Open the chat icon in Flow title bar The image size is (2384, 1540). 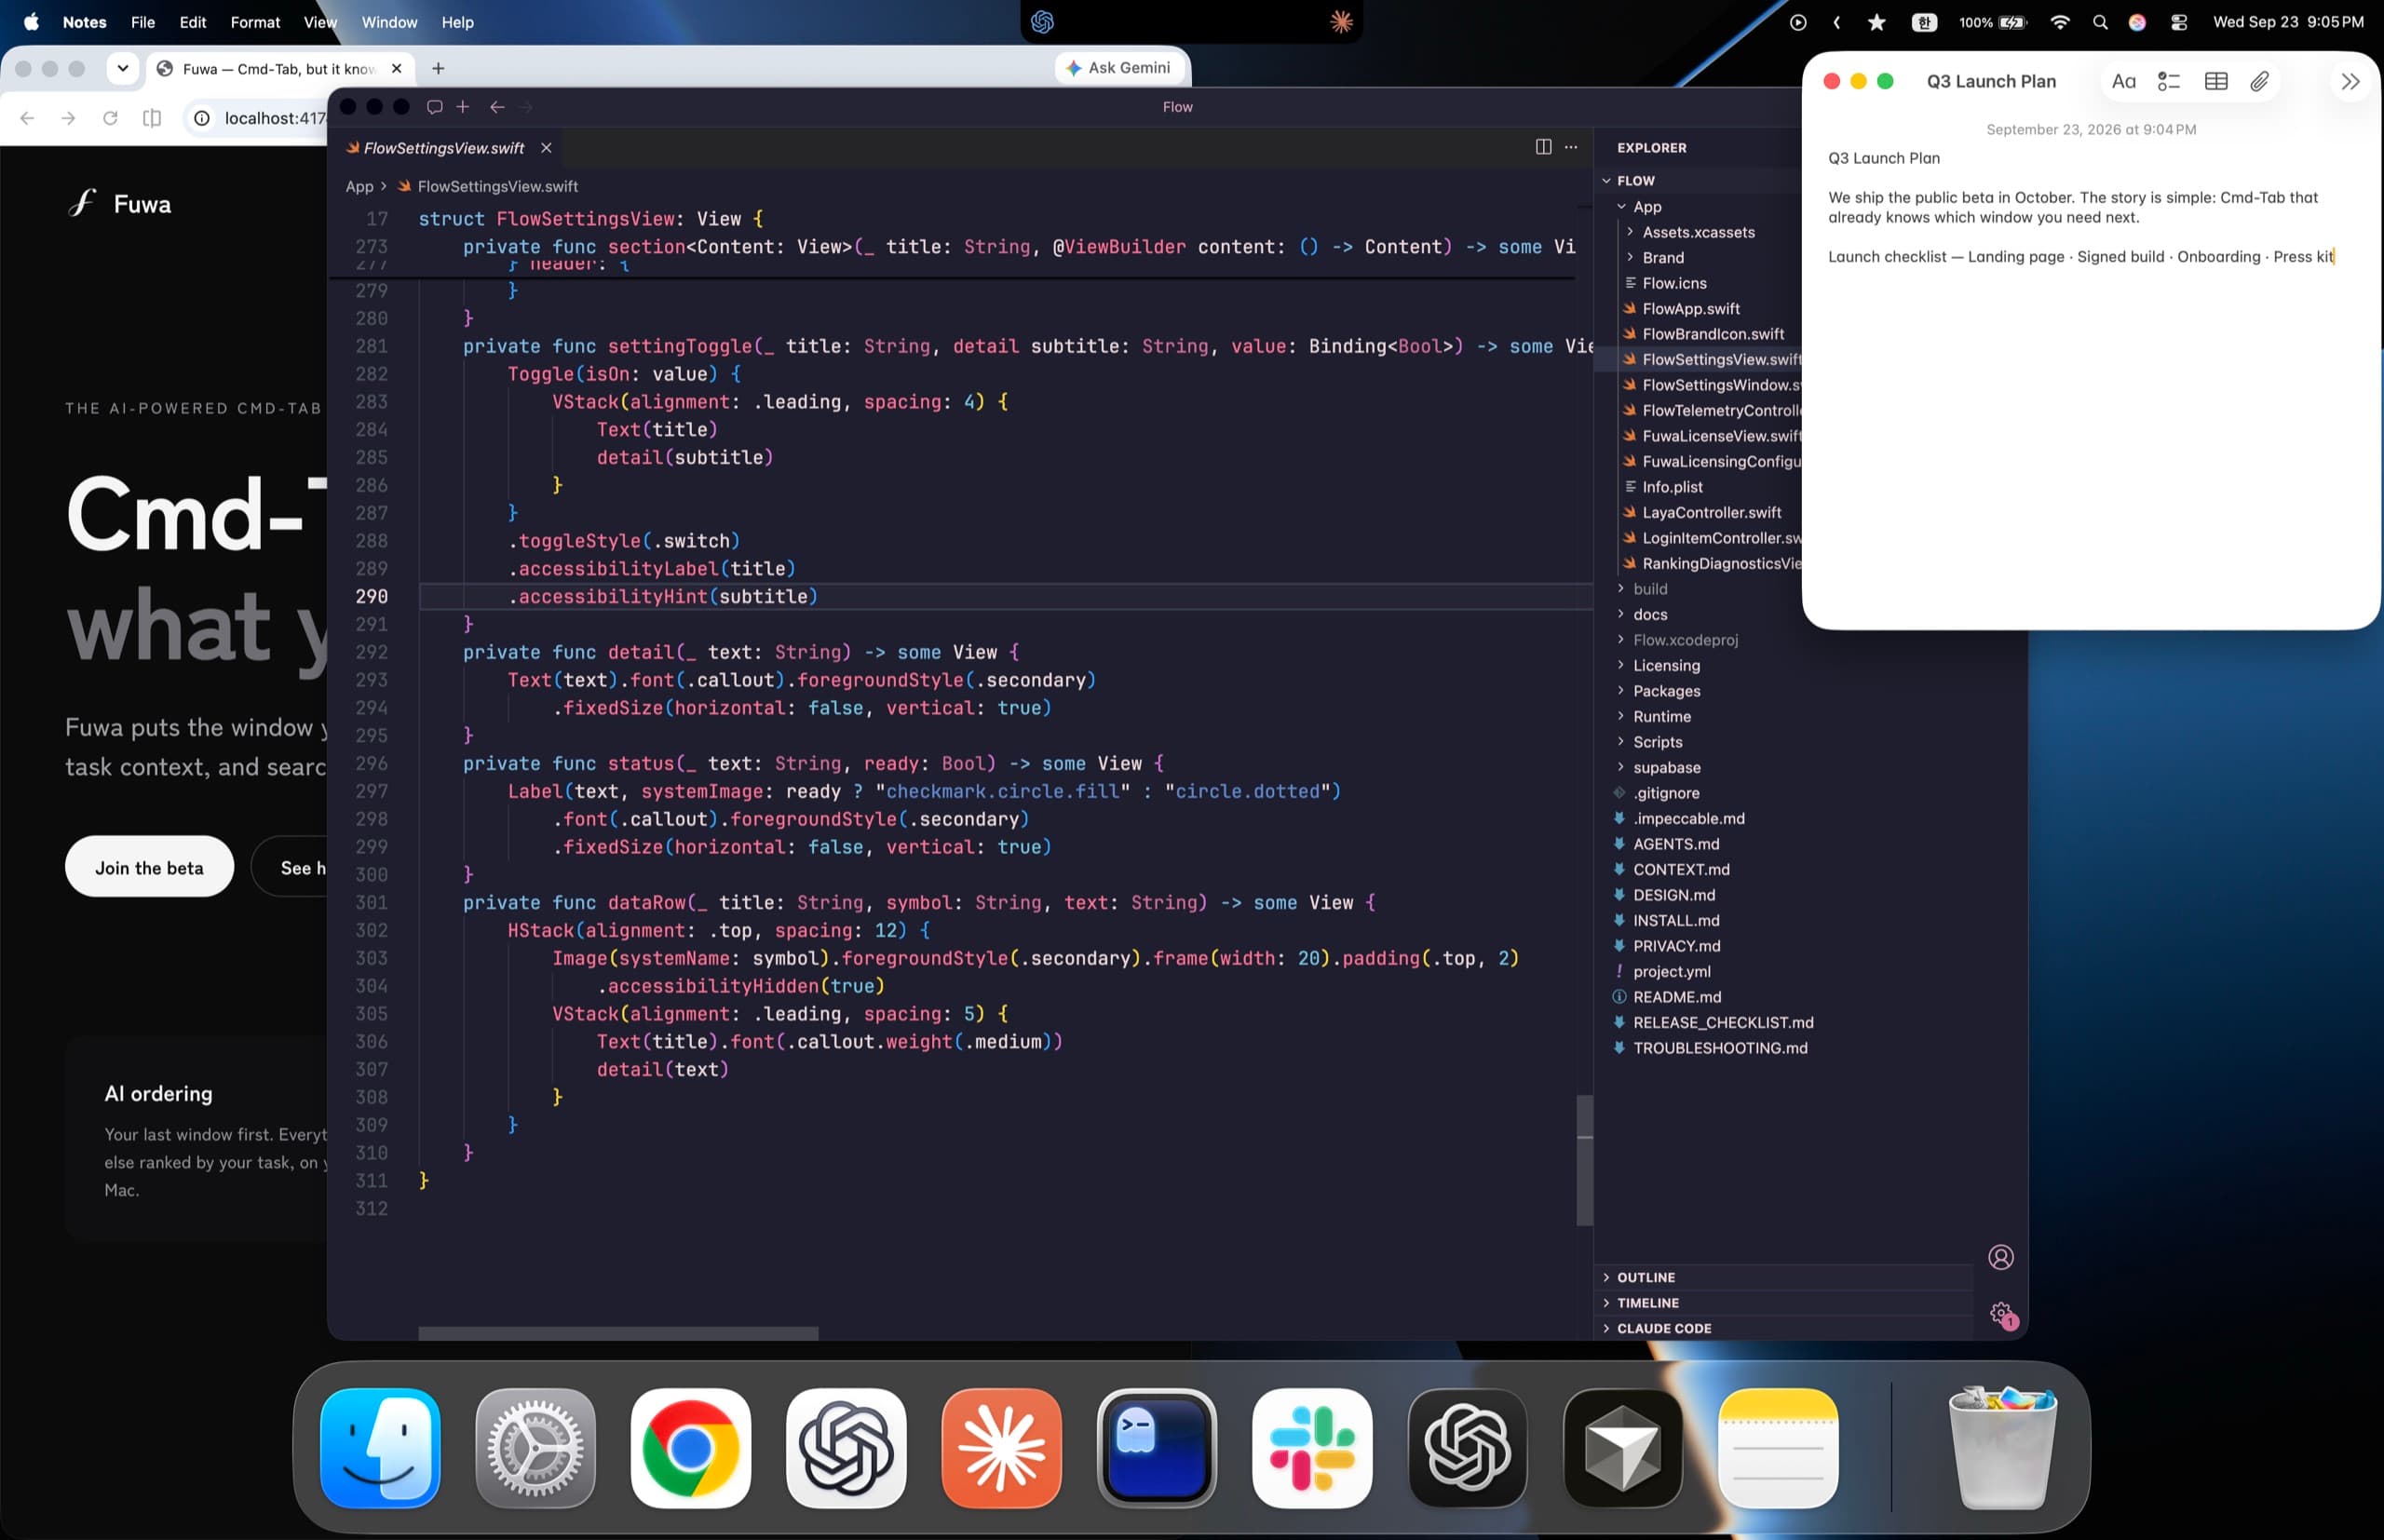(x=434, y=107)
